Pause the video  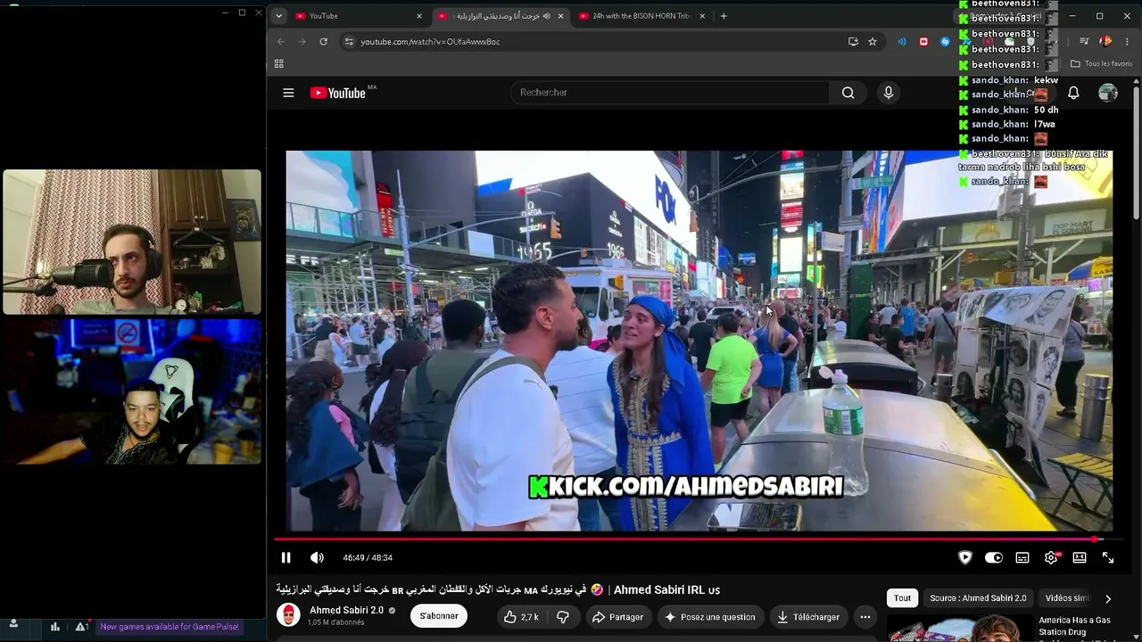[285, 557]
